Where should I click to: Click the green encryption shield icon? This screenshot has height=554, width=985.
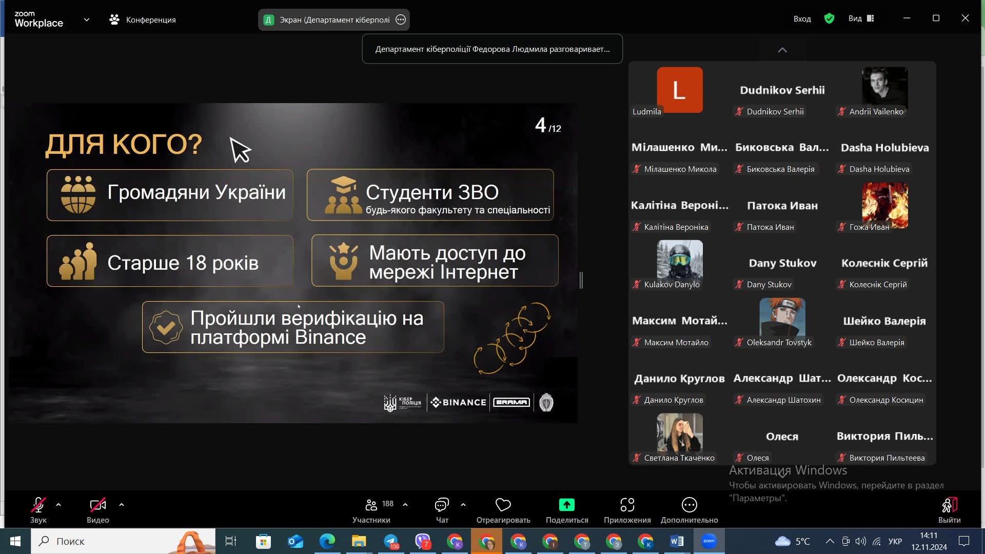829,19
